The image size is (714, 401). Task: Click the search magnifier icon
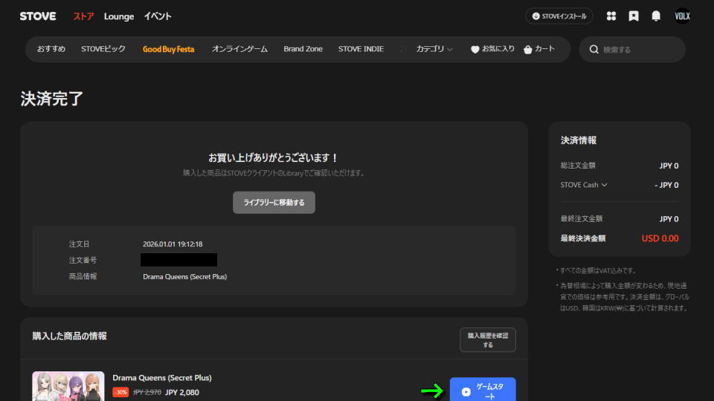[594, 50]
